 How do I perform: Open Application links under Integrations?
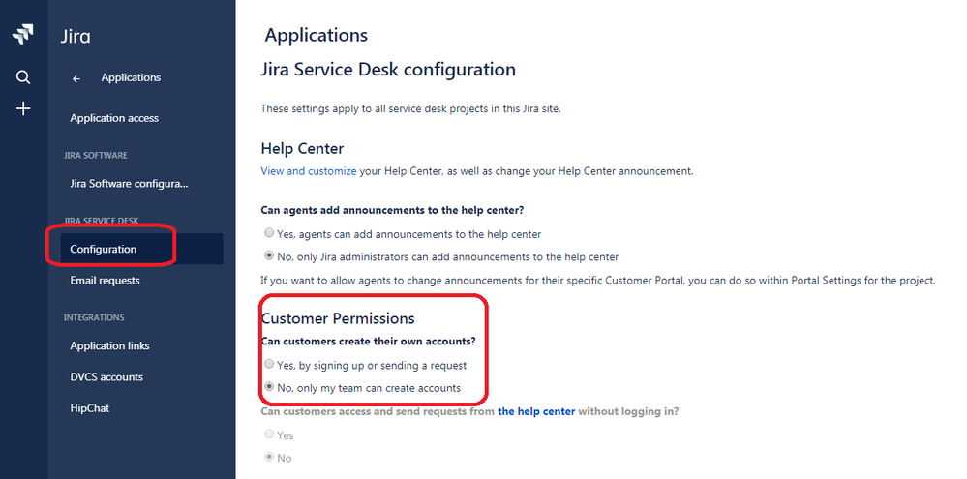(109, 346)
